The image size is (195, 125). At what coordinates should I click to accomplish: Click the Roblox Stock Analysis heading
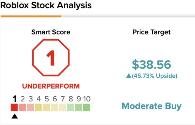[46, 6]
